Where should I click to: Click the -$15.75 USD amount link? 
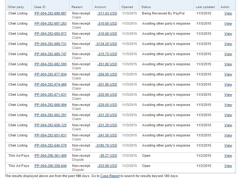[x=107, y=54]
